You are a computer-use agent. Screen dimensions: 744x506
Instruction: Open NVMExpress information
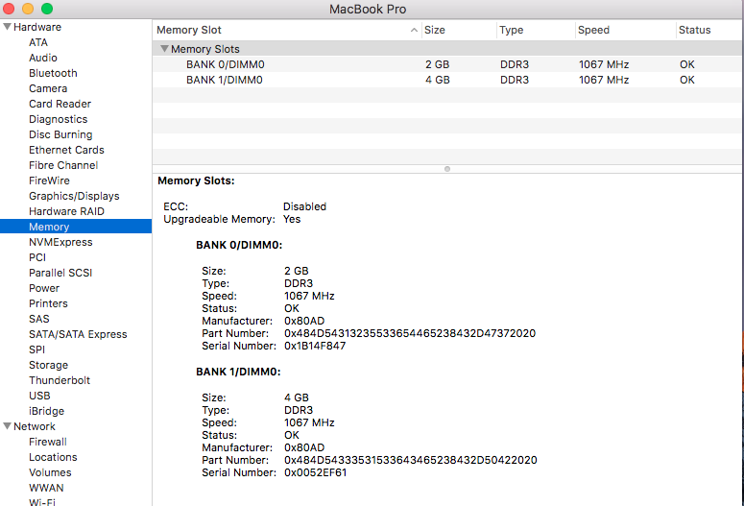pos(60,242)
